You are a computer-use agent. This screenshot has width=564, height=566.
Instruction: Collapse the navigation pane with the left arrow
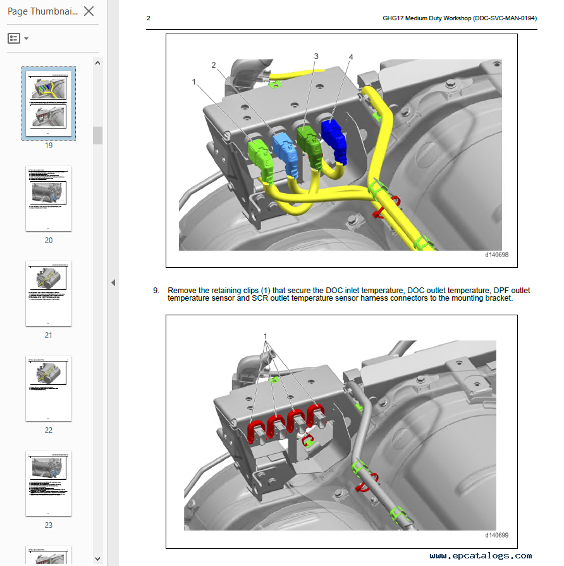click(113, 282)
